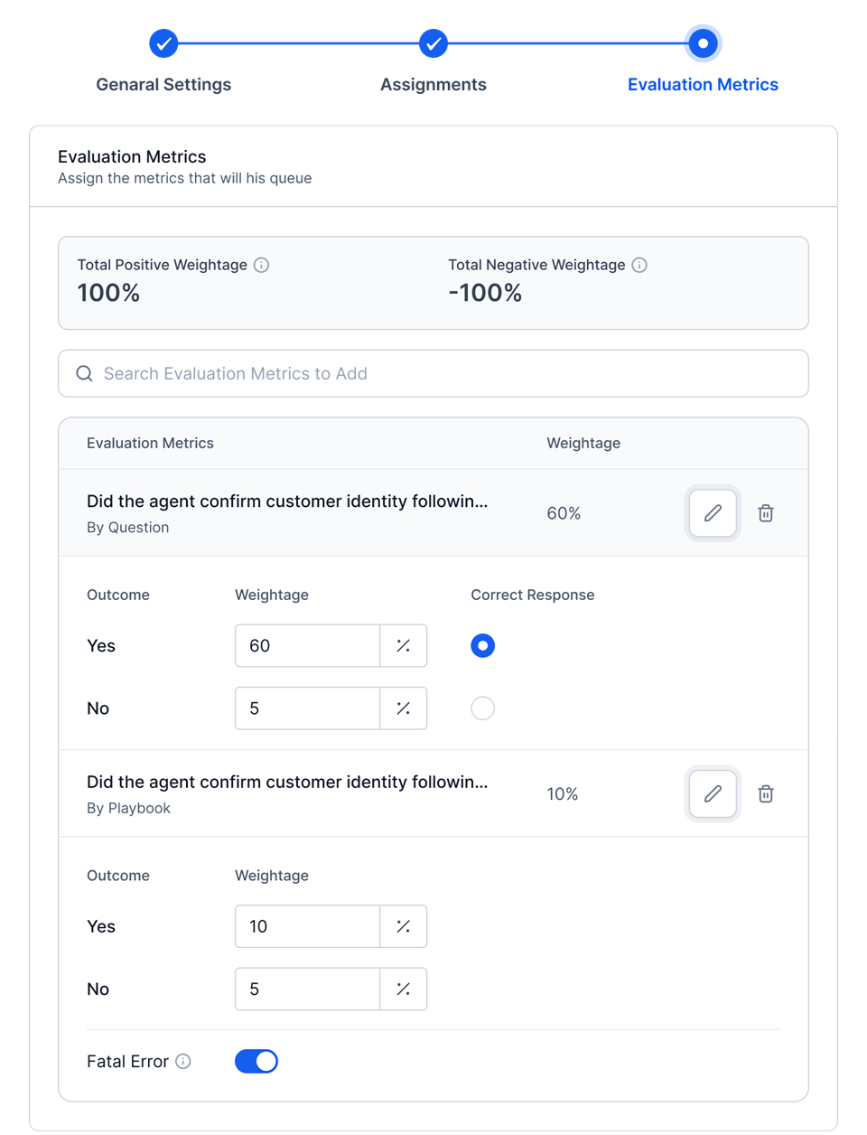867x1135 pixels.
Task: Click the Total Positive Weightage 100% value
Action: [x=108, y=293]
